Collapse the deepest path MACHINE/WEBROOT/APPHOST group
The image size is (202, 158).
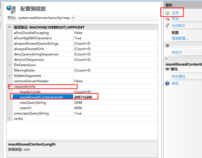[10, 27]
